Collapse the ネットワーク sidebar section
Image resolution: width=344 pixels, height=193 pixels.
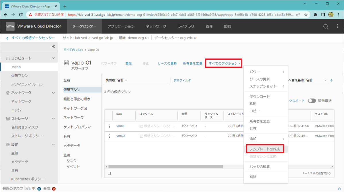(53, 93)
